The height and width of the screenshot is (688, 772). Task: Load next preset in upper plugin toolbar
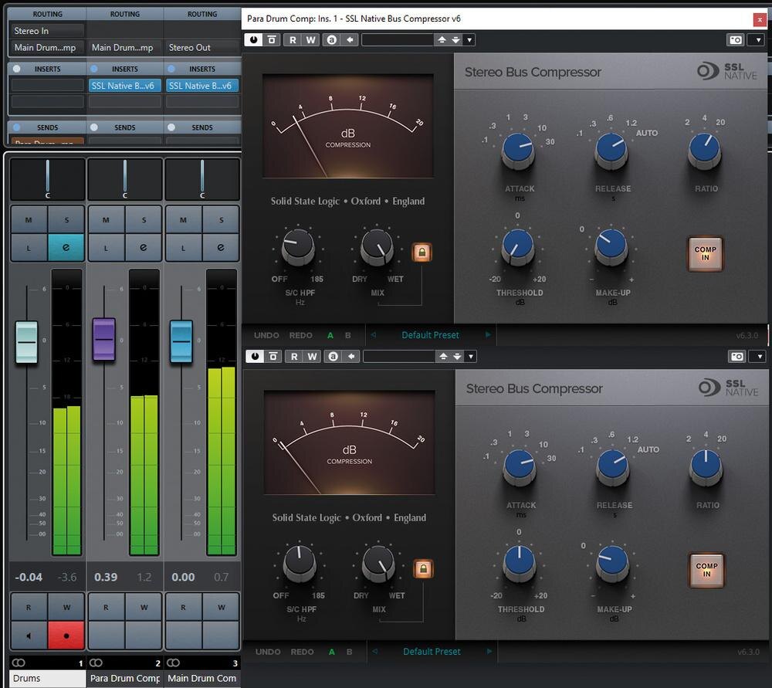point(455,40)
